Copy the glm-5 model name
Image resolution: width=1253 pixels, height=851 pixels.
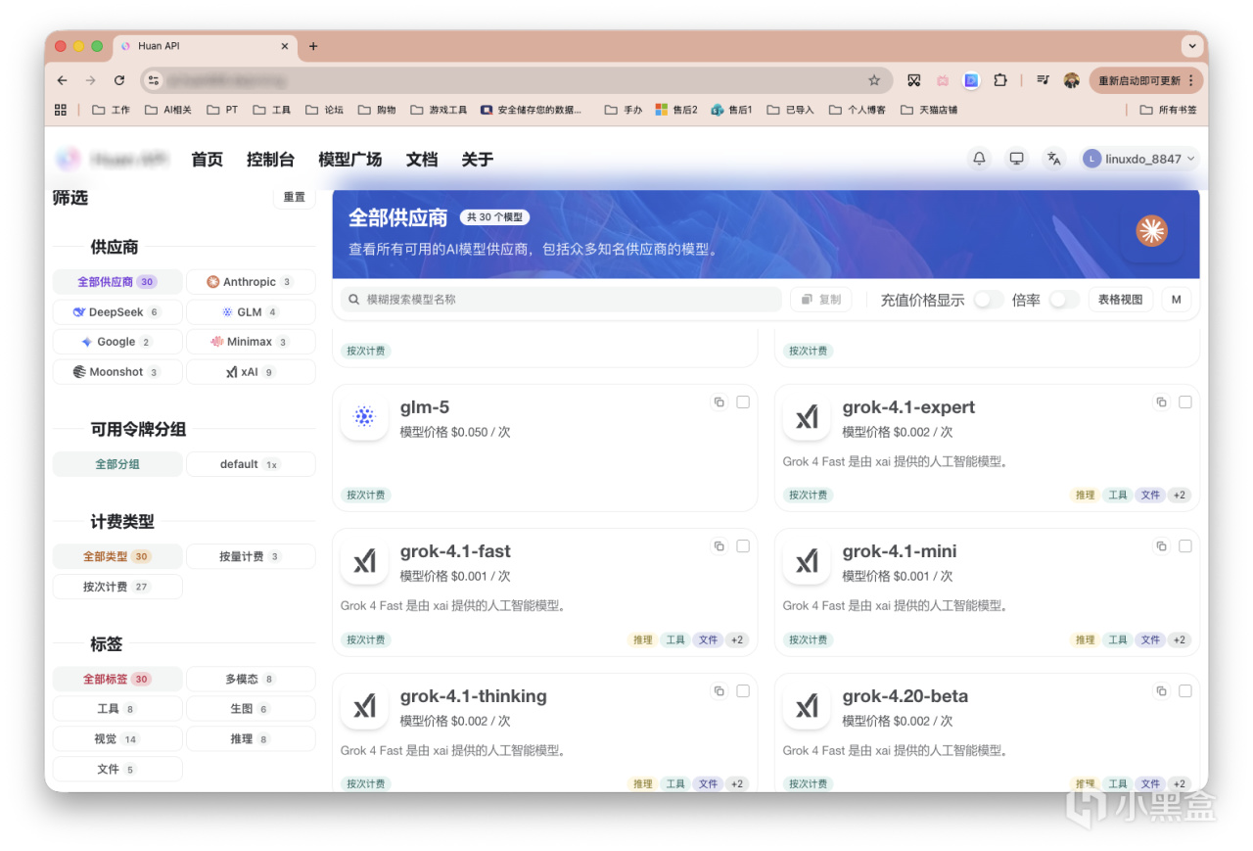coord(719,402)
